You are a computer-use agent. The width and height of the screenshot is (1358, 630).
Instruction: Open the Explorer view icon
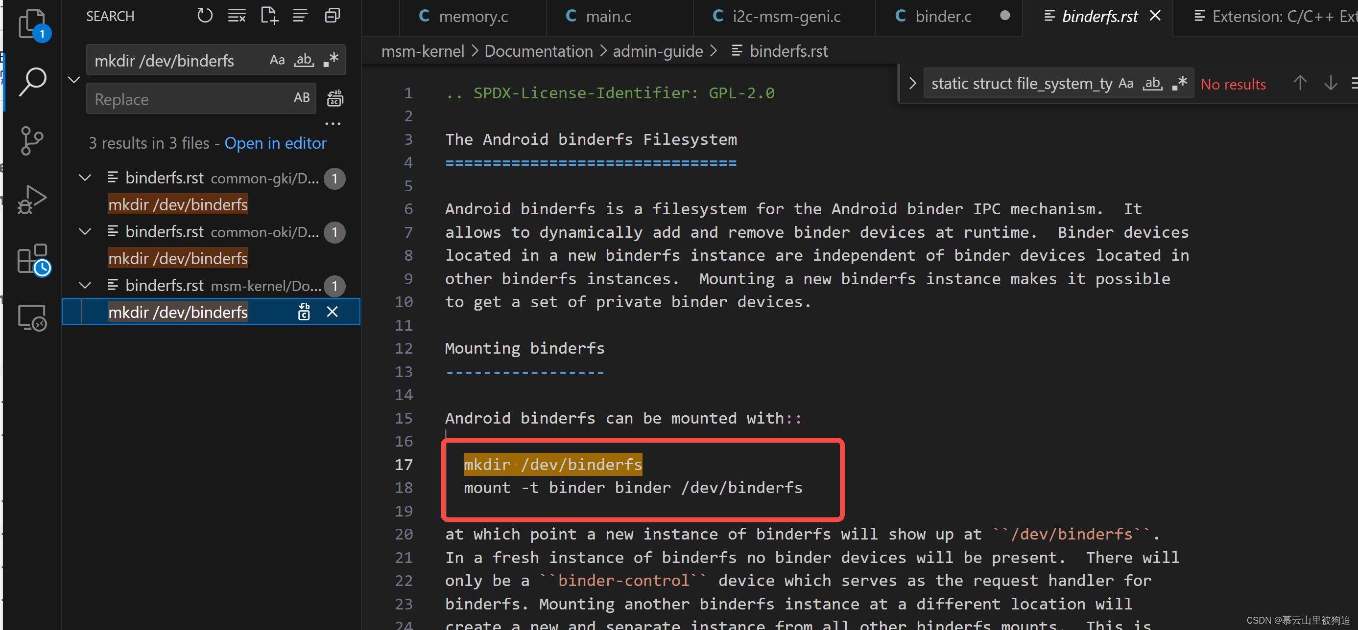tap(32, 23)
